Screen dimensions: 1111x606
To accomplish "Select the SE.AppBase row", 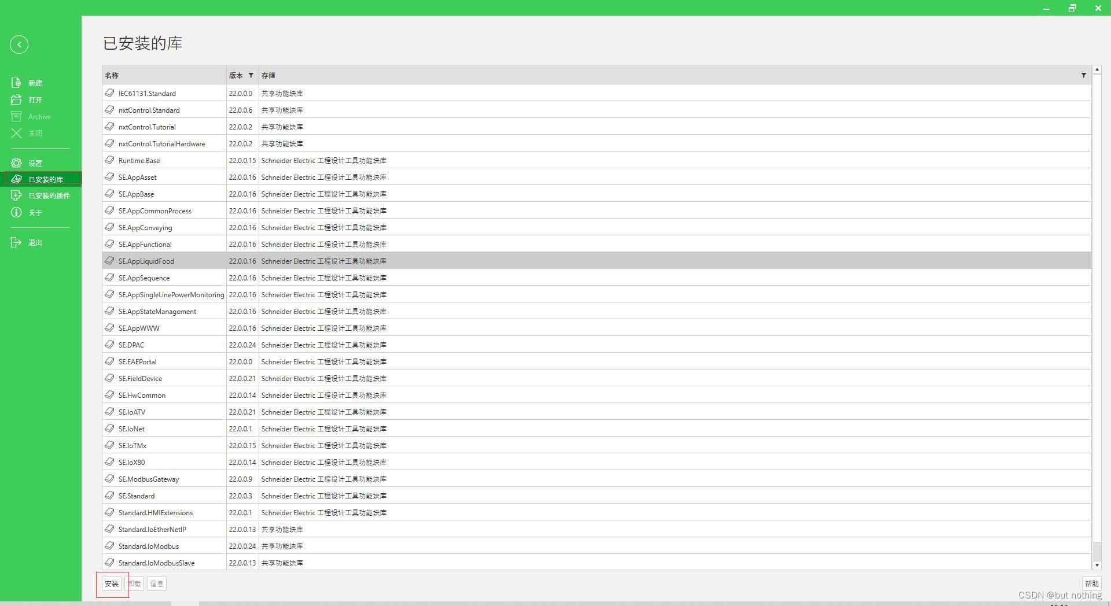I will (x=597, y=194).
